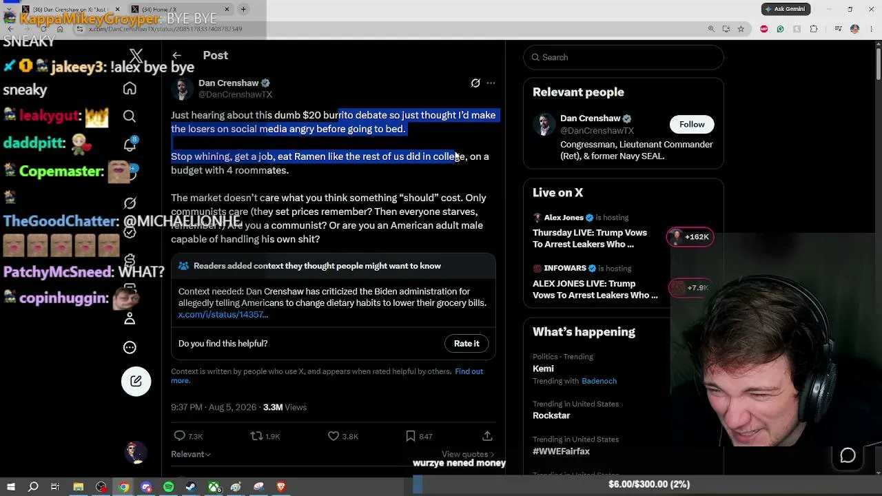Expand the Relevant replies sort dropdown

191,454
